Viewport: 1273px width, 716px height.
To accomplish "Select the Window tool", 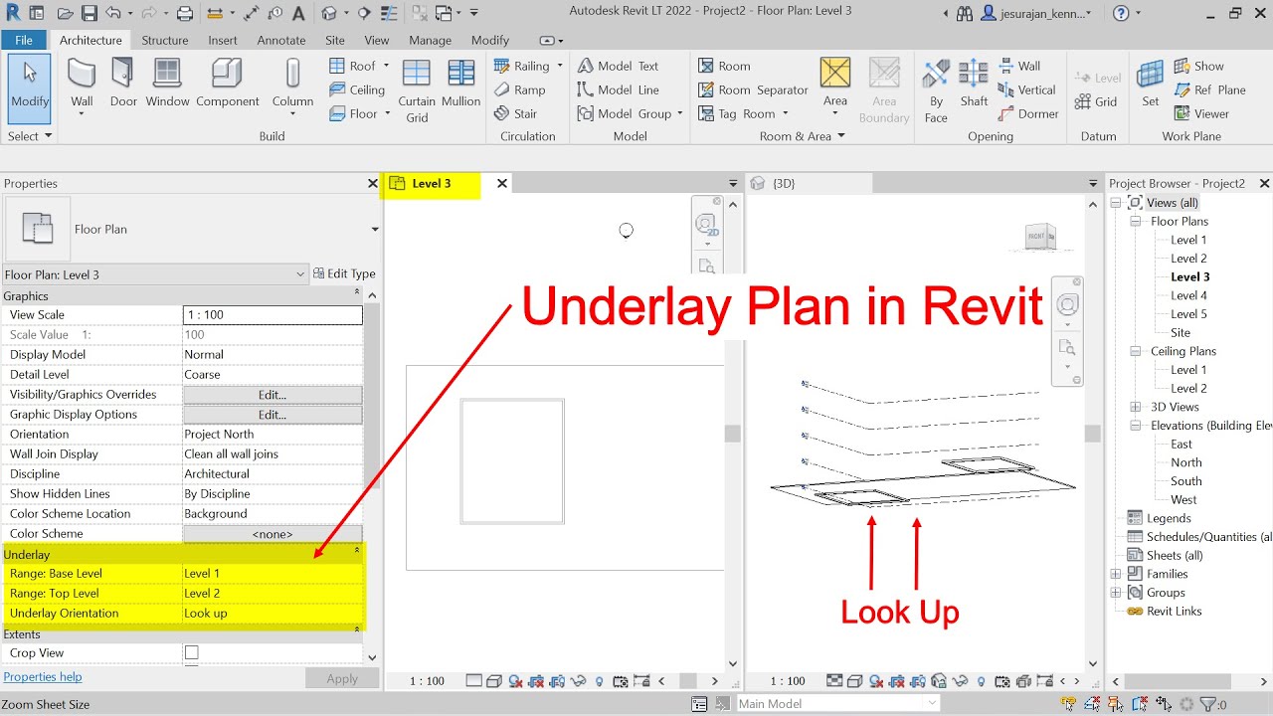I will click(167, 84).
